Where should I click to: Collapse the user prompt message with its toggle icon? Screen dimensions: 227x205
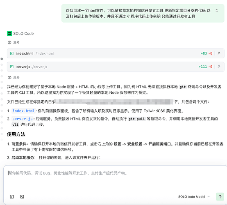[216, 10]
